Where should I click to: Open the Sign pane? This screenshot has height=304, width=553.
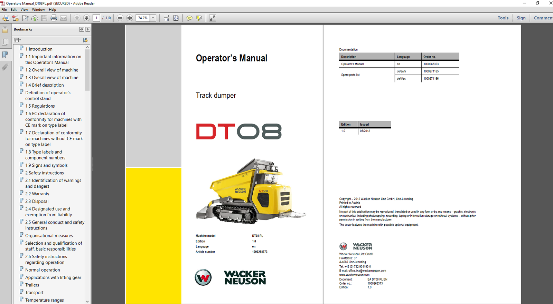521,18
